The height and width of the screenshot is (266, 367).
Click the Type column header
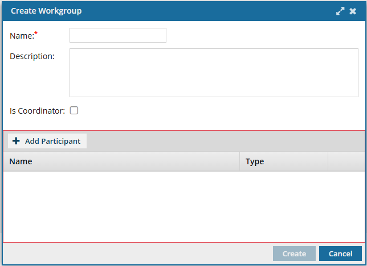255,161
